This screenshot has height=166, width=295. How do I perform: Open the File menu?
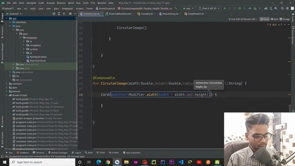point(8,3)
